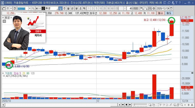The width and height of the screenshot is (195, 108).
Task: Click the 매수 buy button
Action: tap(160, 13)
